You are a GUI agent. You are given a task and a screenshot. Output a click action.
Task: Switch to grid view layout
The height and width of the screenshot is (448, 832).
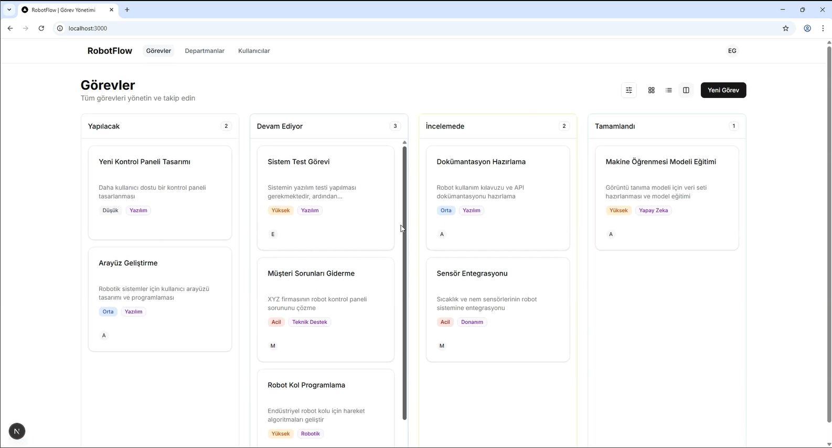point(651,90)
